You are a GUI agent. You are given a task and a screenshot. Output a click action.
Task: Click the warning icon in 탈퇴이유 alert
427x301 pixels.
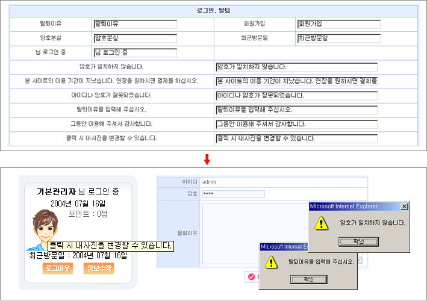(272, 262)
